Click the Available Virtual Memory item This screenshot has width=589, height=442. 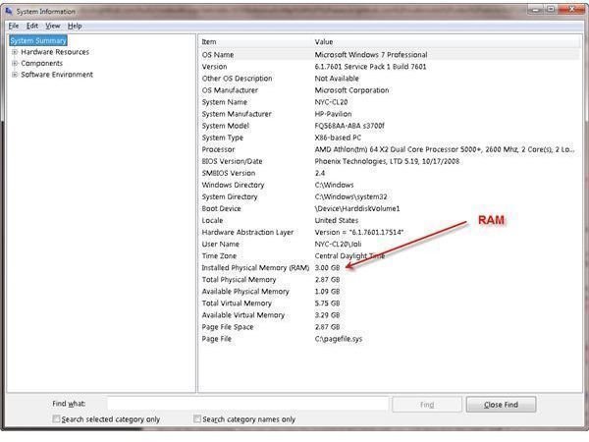[243, 315]
